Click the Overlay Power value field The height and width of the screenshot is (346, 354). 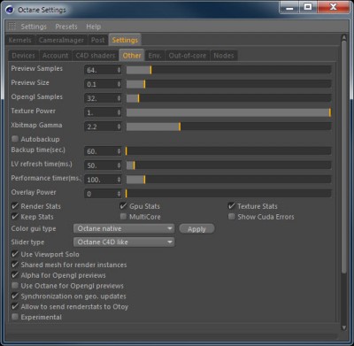tap(100, 194)
